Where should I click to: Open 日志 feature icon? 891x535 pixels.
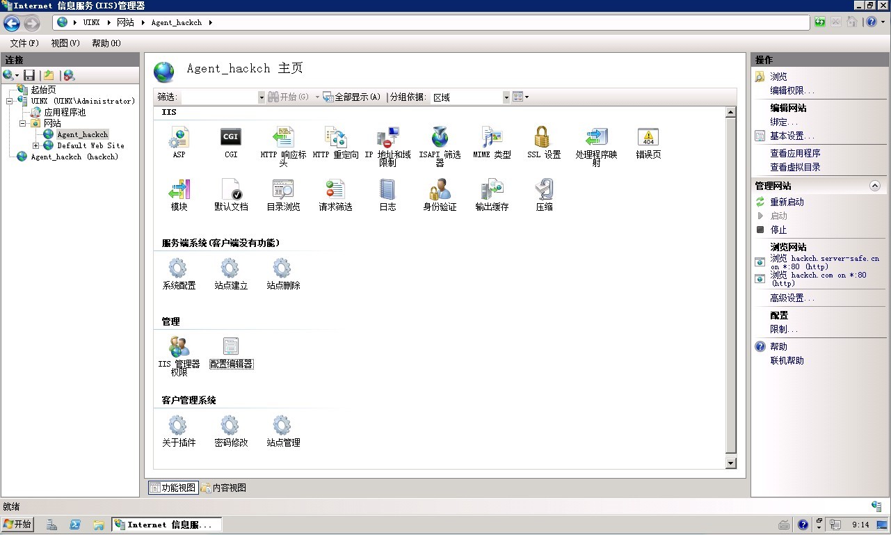[x=387, y=189]
